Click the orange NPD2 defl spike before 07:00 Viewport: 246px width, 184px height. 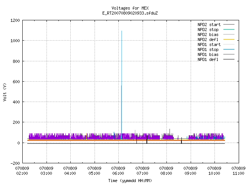135,134
